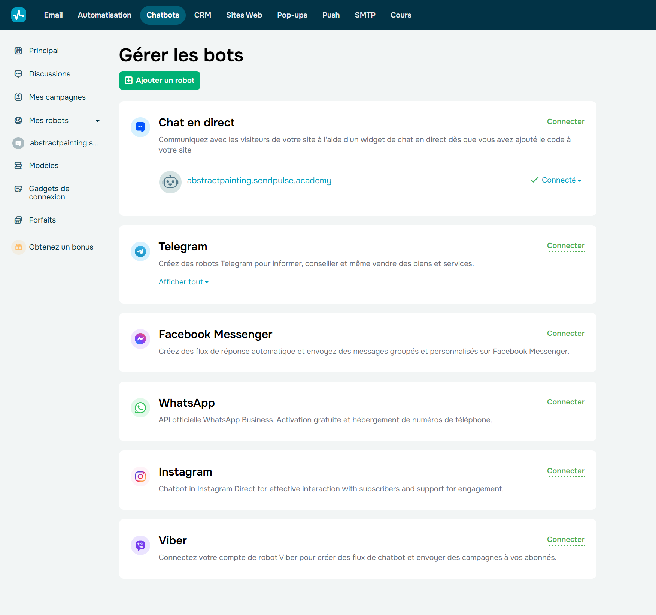
Task: Open the Automatisation tab
Action: click(x=104, y=15)
